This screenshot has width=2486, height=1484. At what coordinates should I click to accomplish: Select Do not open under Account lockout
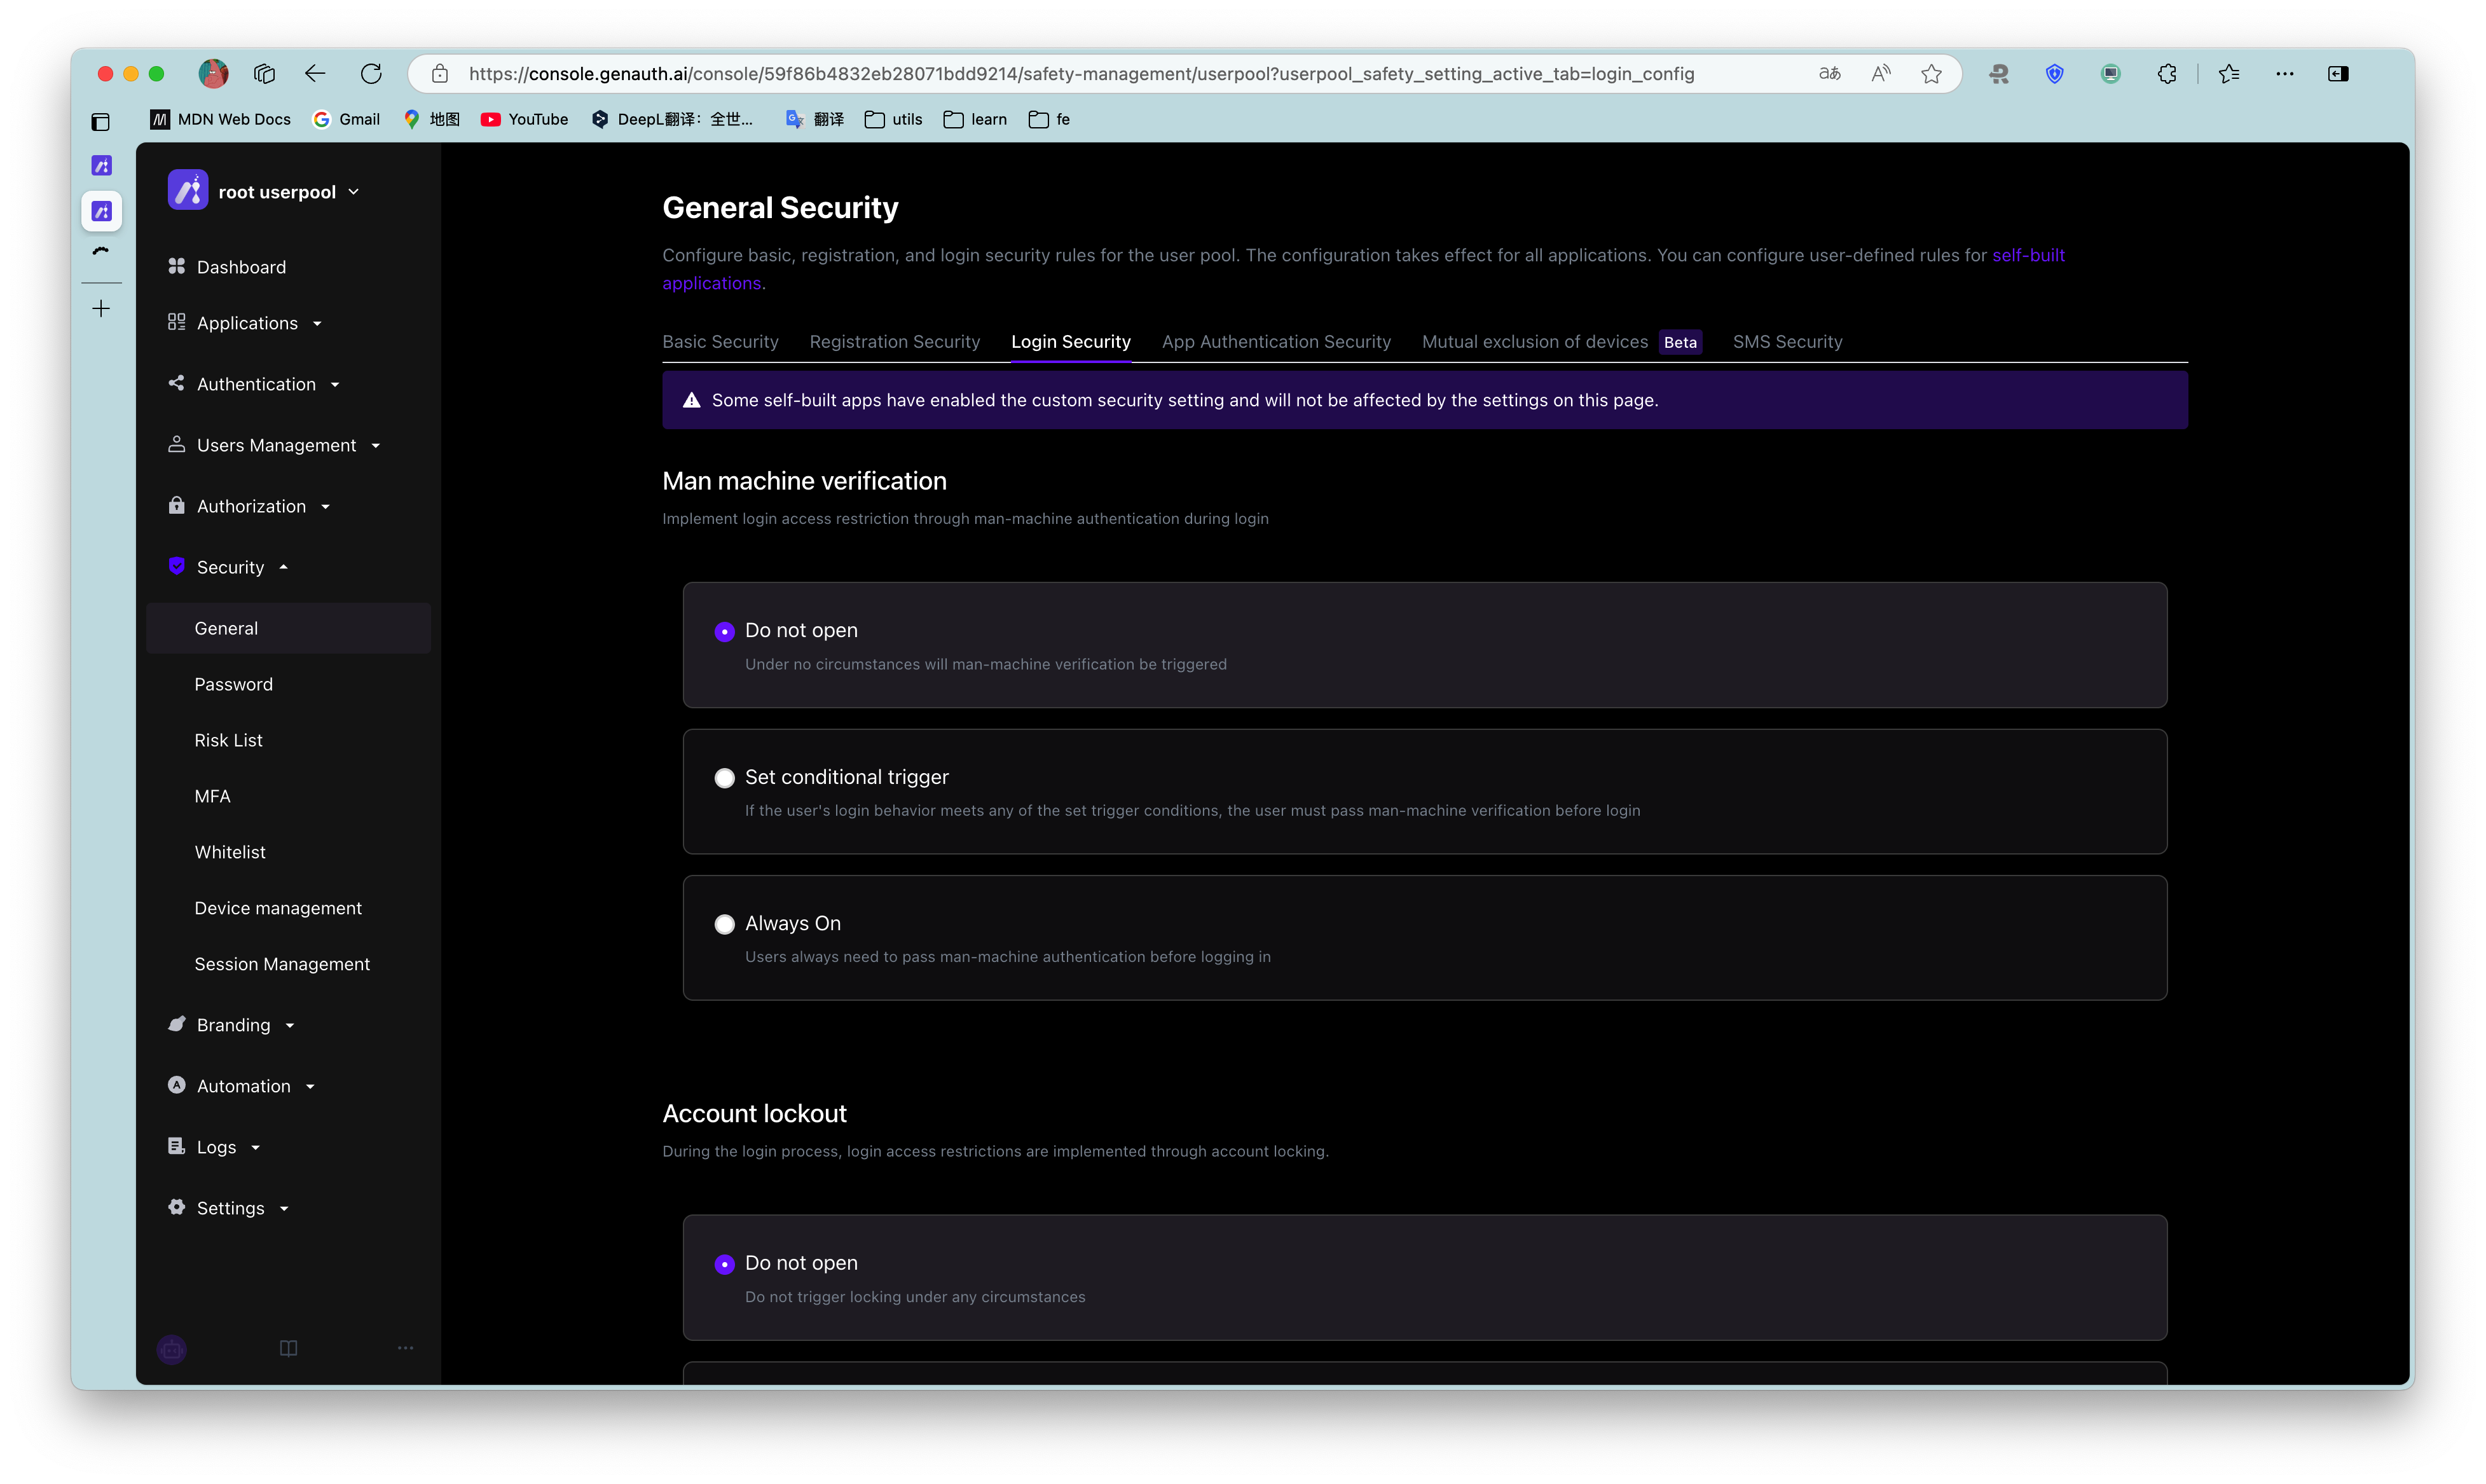tap(725, 1264)
